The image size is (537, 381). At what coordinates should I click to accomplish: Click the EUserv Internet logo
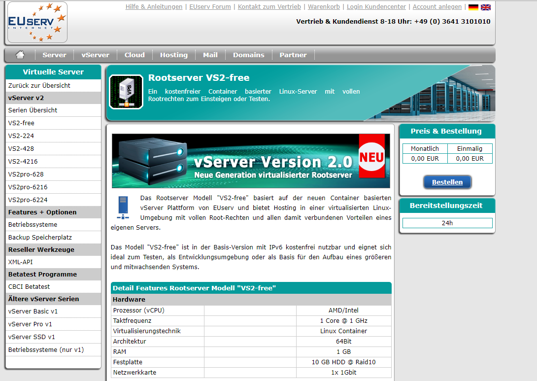[37, 22]
